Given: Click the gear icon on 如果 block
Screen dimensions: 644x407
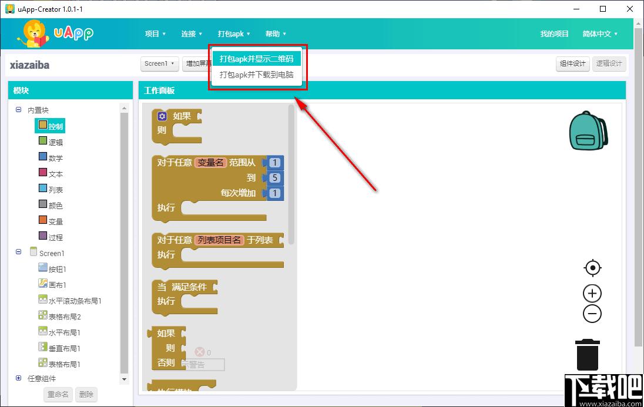Looking at the screenshot, I should [x=162, y=116].
